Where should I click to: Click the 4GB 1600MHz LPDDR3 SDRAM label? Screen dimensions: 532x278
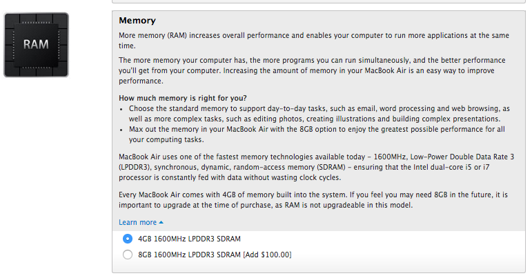click(x=189, y=239)
